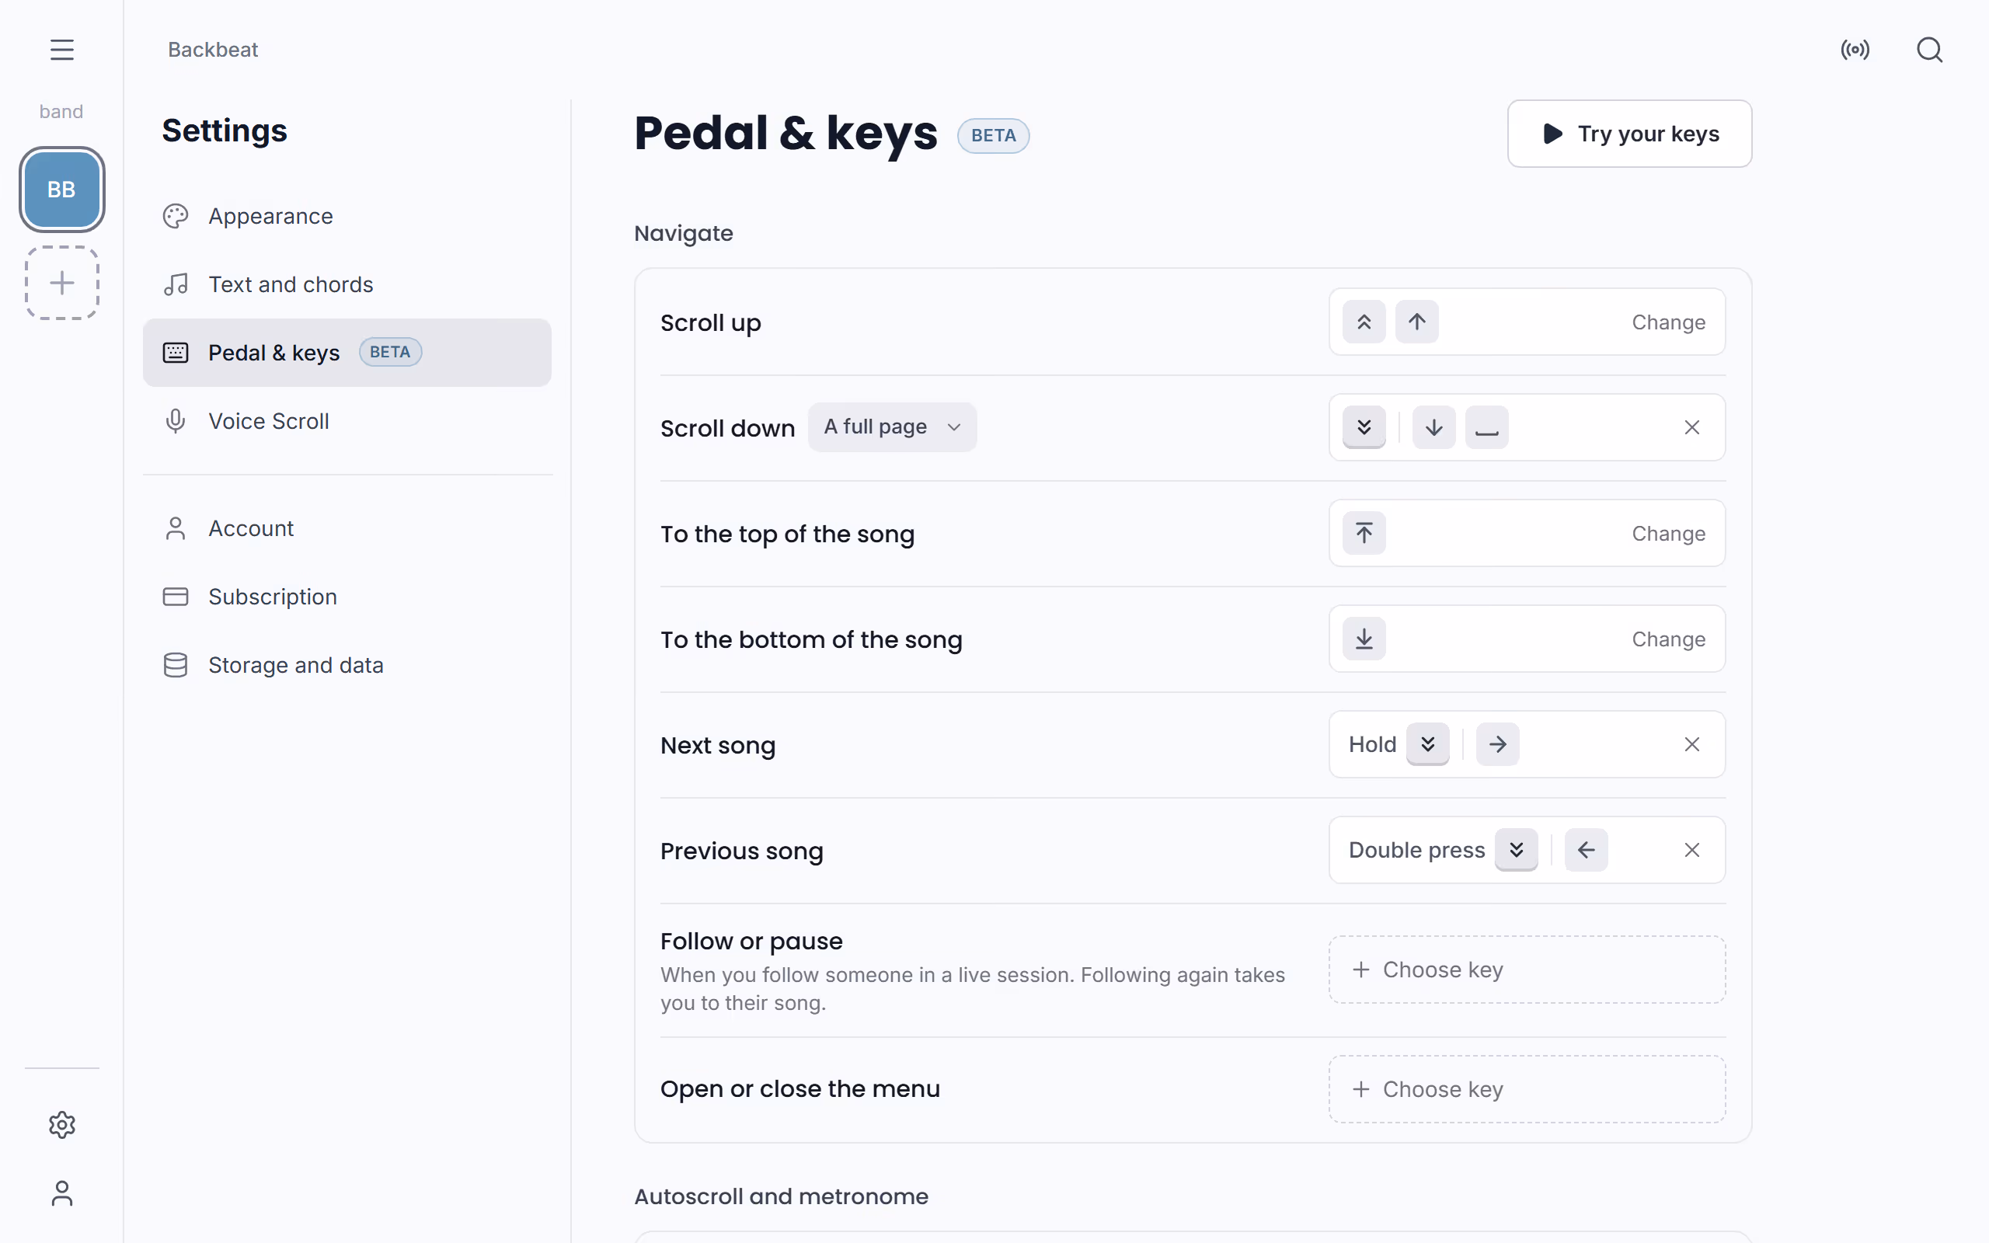Click the Autoscroll and metronome heading

coord(781,1196)
